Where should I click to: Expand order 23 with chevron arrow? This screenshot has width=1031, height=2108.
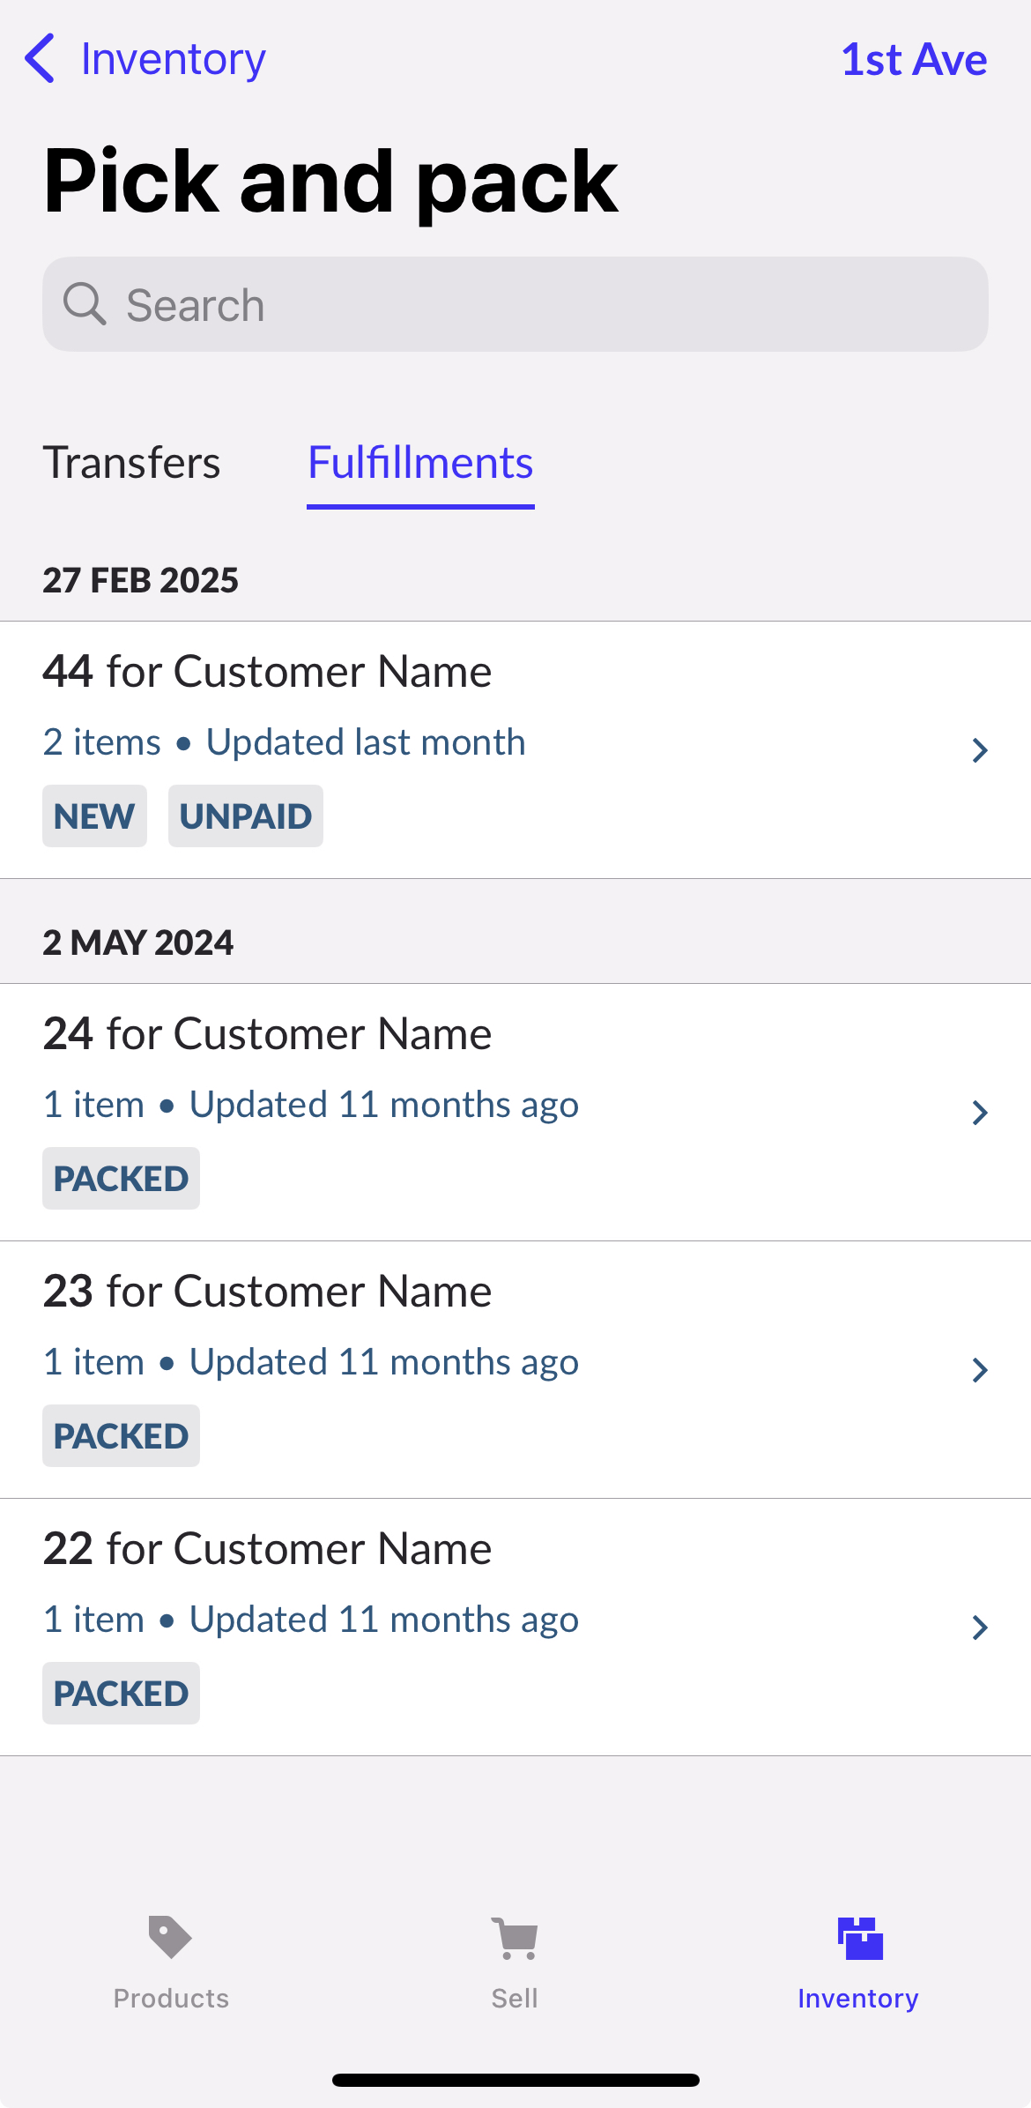pyautogui.click(x=979, y=1370)
